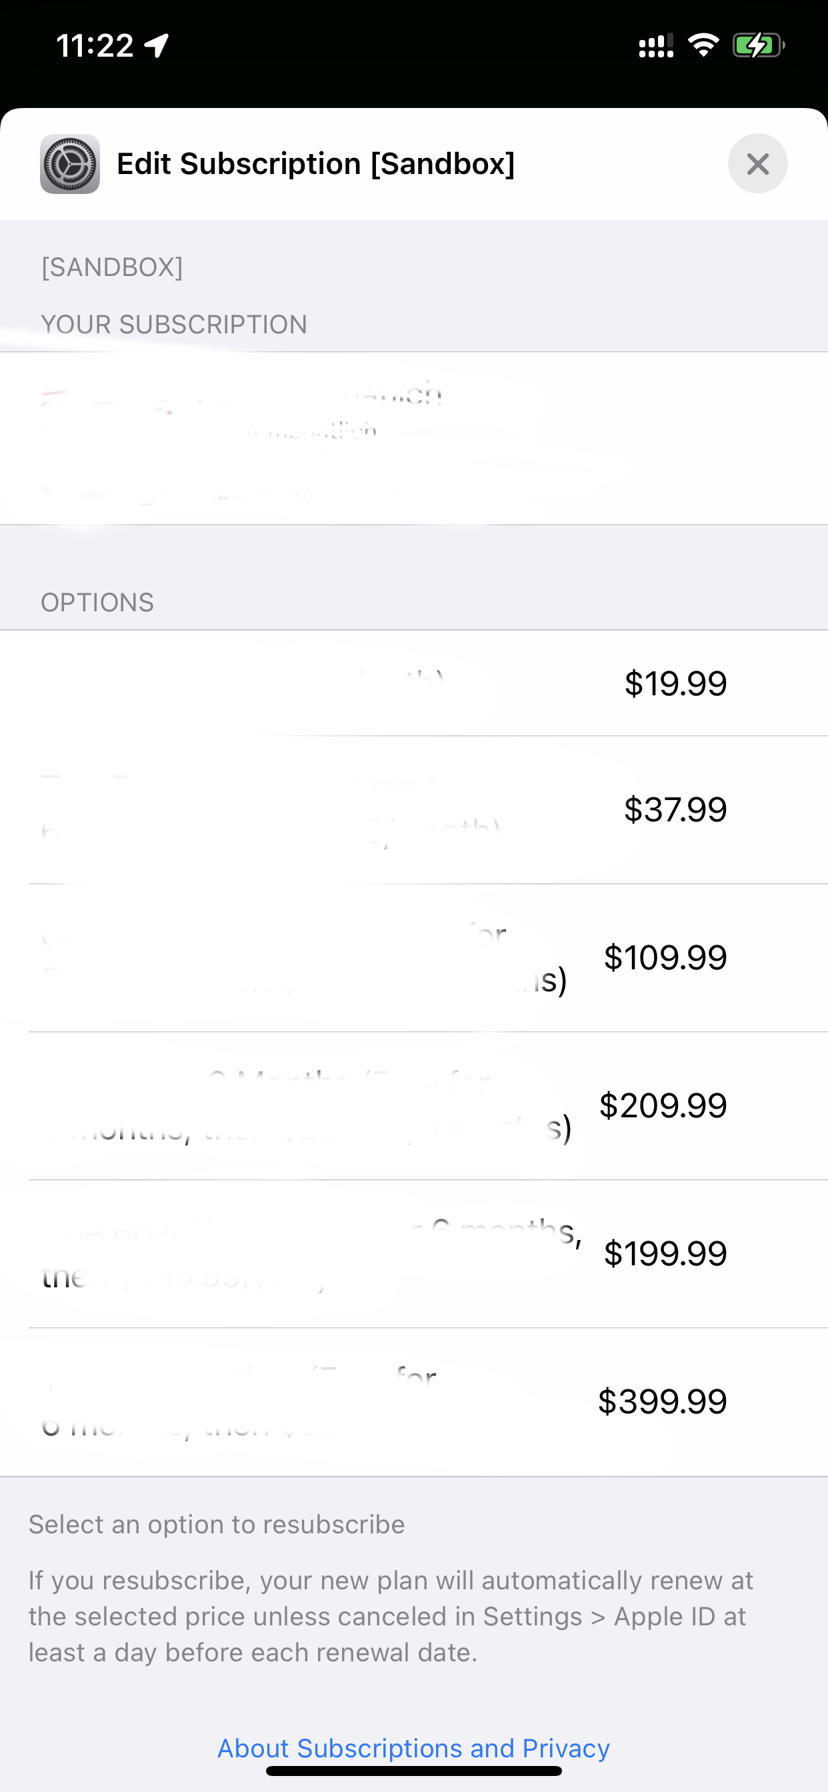
Task: Tap the YOUR SUBSCRIPTION section header
Action: (174, 325)
